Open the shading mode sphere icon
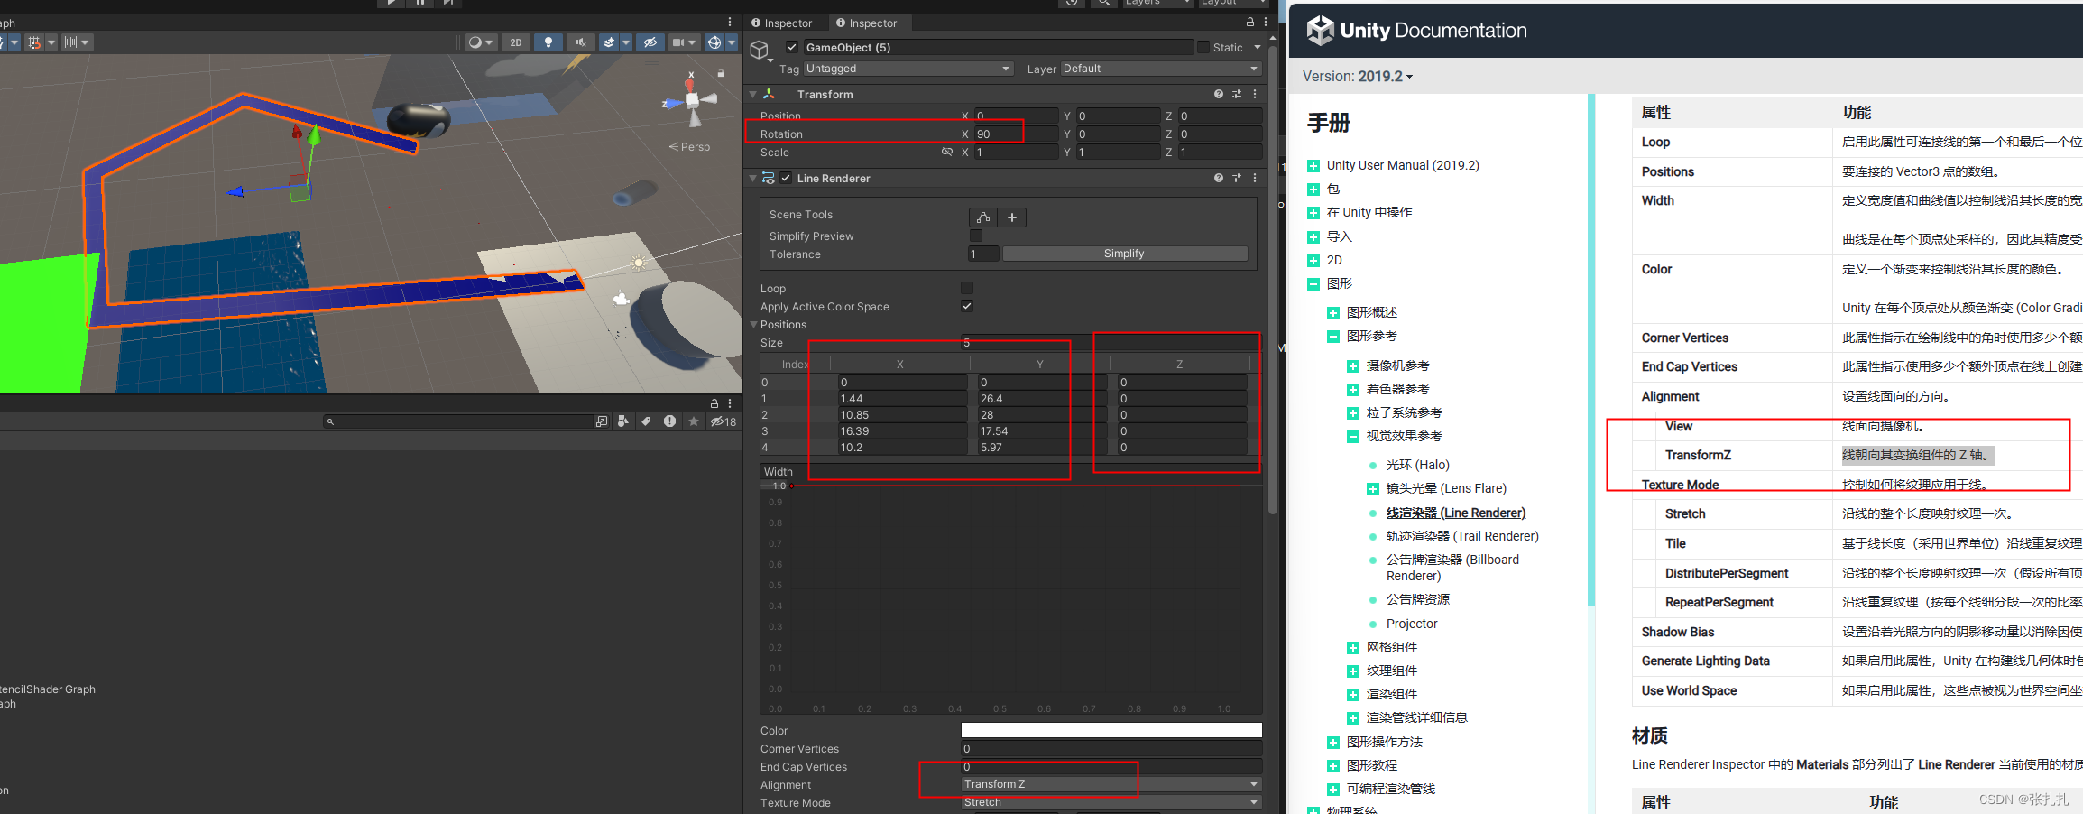2083x814 pixels. coord(475,42)
